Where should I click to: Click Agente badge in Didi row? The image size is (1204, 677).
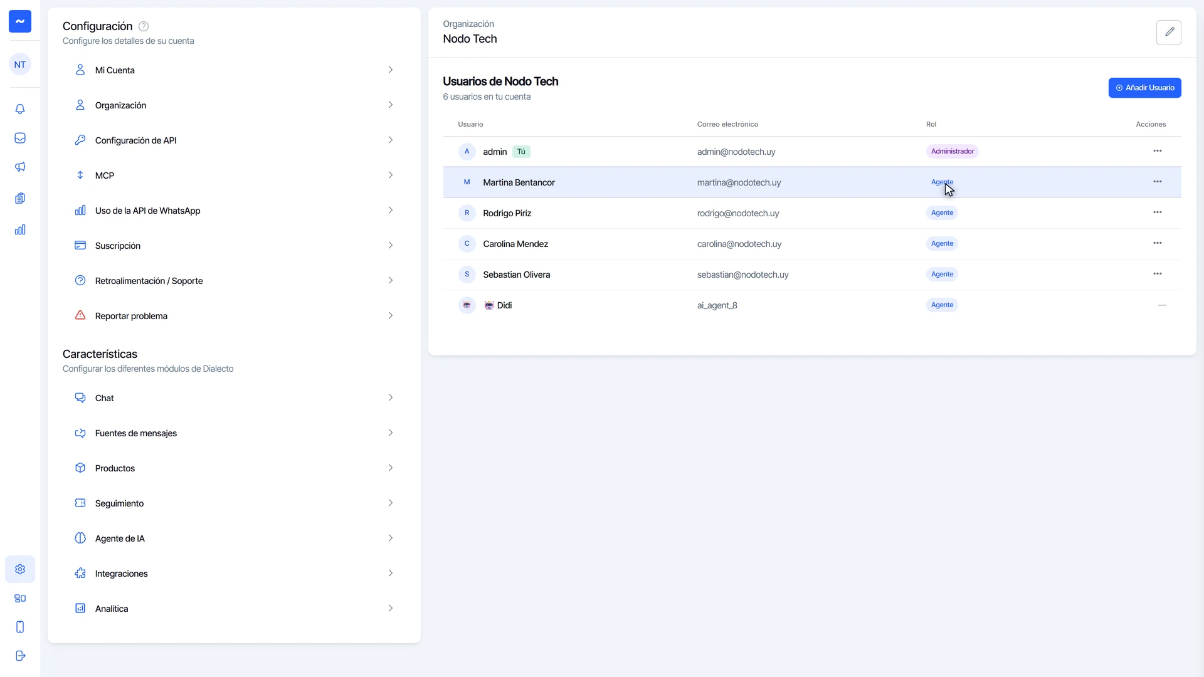(942, 305)
